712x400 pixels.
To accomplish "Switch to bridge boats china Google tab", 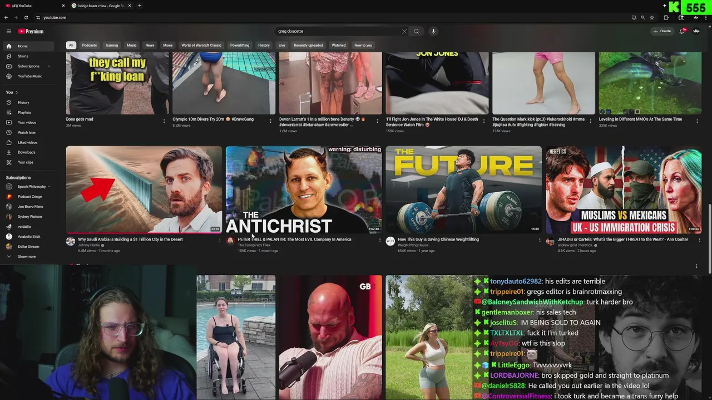I will click(x=101, y=6).
